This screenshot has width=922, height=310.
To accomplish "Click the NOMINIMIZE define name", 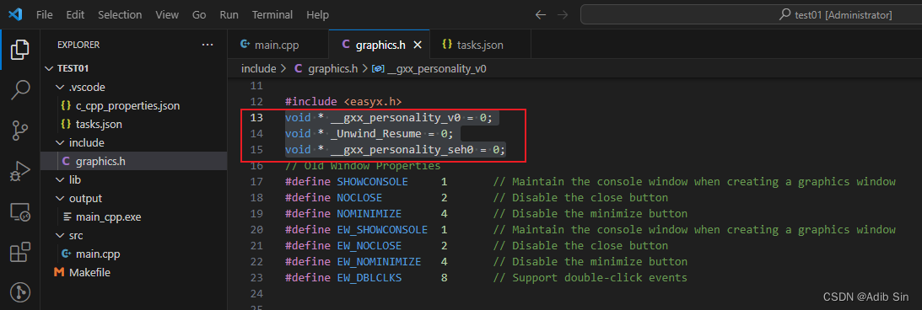I will (369, 213).
